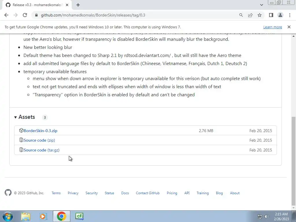Open Chrome three-dot menu

click(x=290, y=15)
